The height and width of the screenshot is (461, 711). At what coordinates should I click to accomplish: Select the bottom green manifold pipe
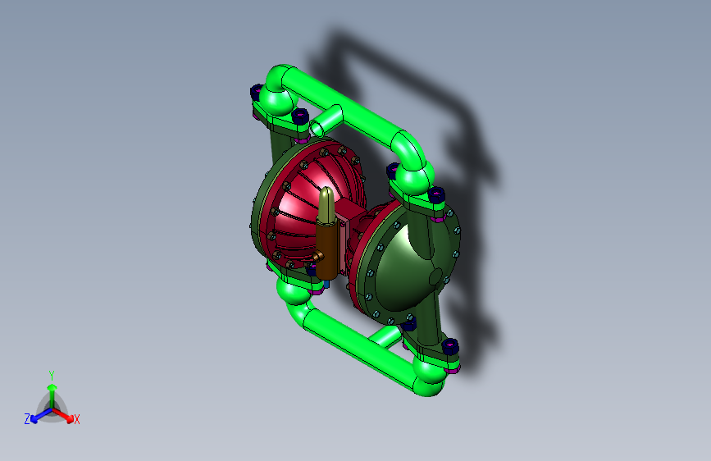(358, 347)
